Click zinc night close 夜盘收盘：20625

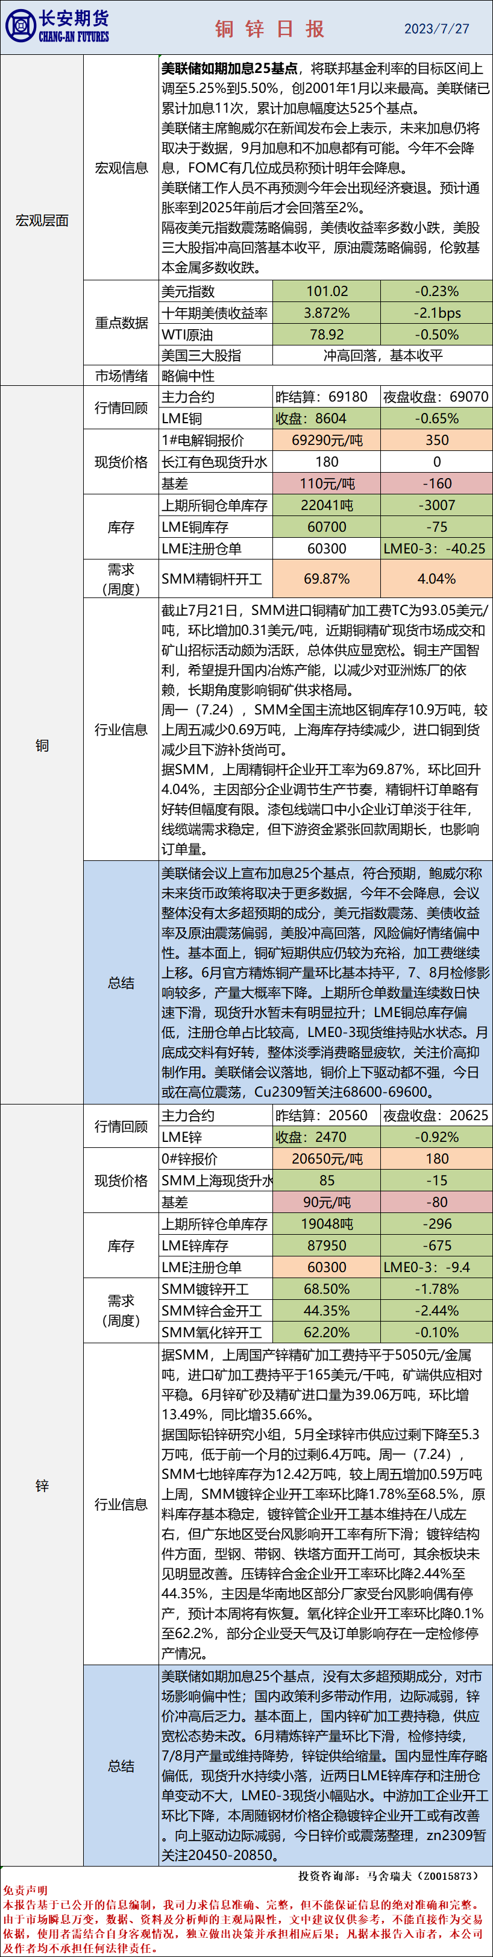[x=436, y=1115]
